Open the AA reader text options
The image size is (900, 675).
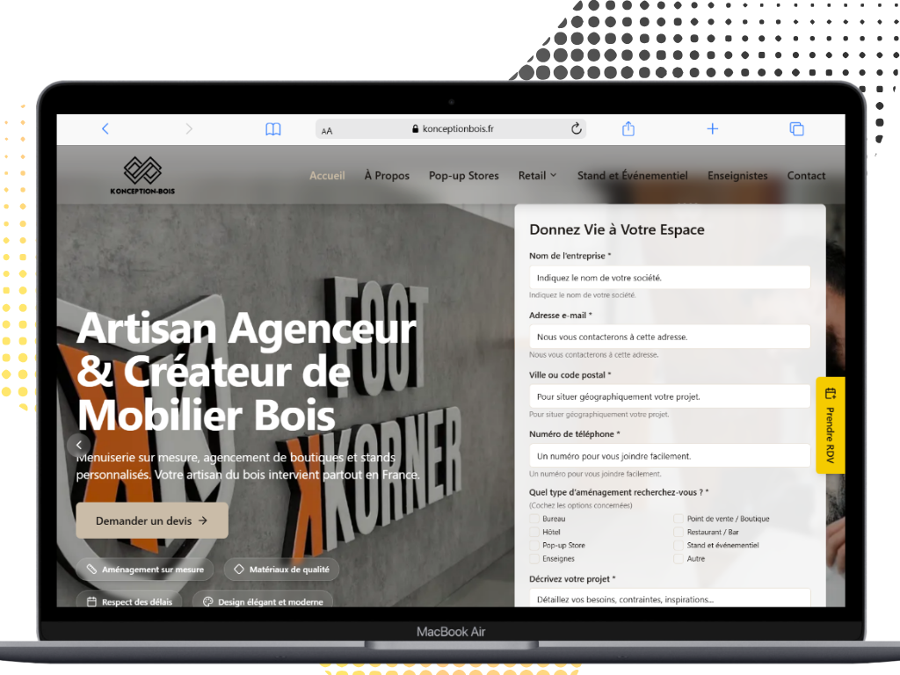point(327,131)
